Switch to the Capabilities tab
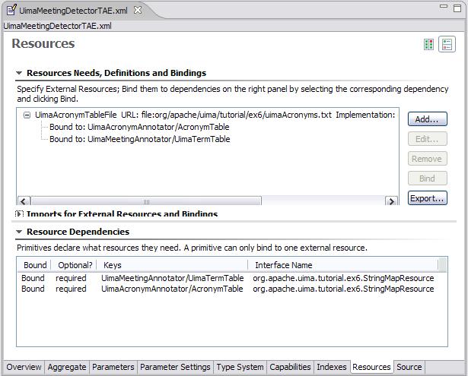Screen dimensions: 468x376 (290, 368)
